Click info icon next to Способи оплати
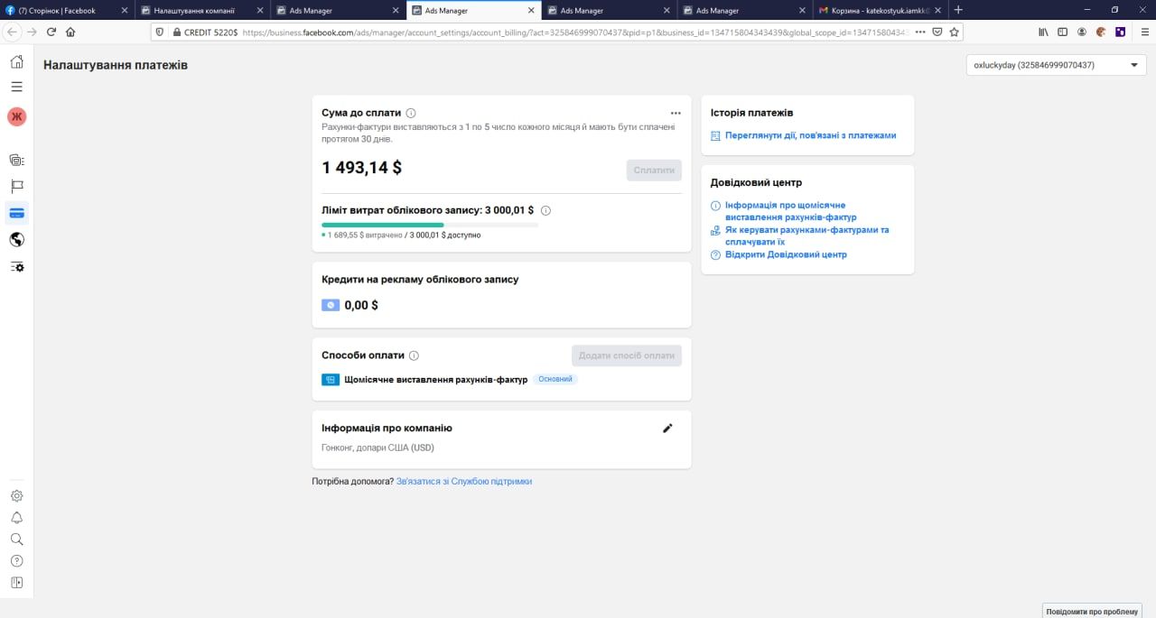The width and height of the screenshot is (1156, 618). 414,355
